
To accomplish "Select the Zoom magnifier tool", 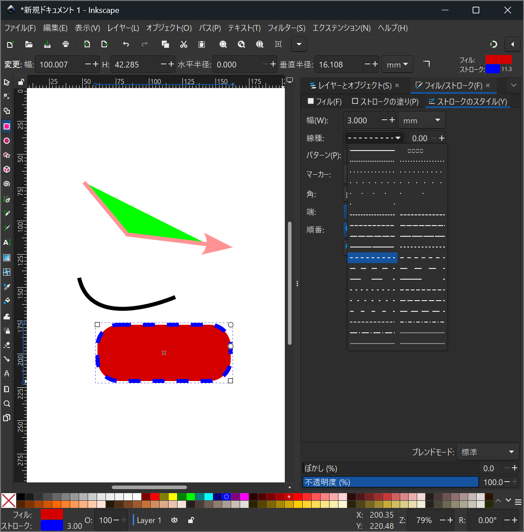I will point(7,404).
